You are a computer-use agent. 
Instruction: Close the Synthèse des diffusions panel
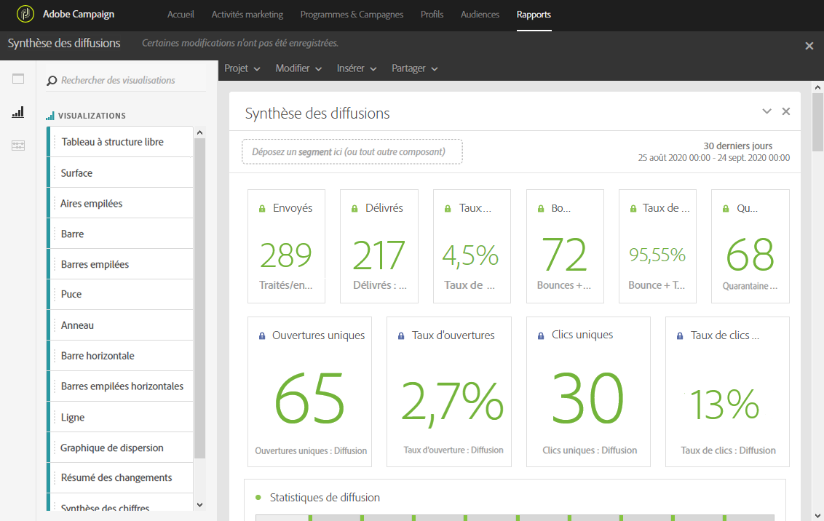pyautogui.click(x=785, y=111)
